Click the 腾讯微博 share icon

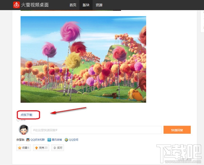49,140
